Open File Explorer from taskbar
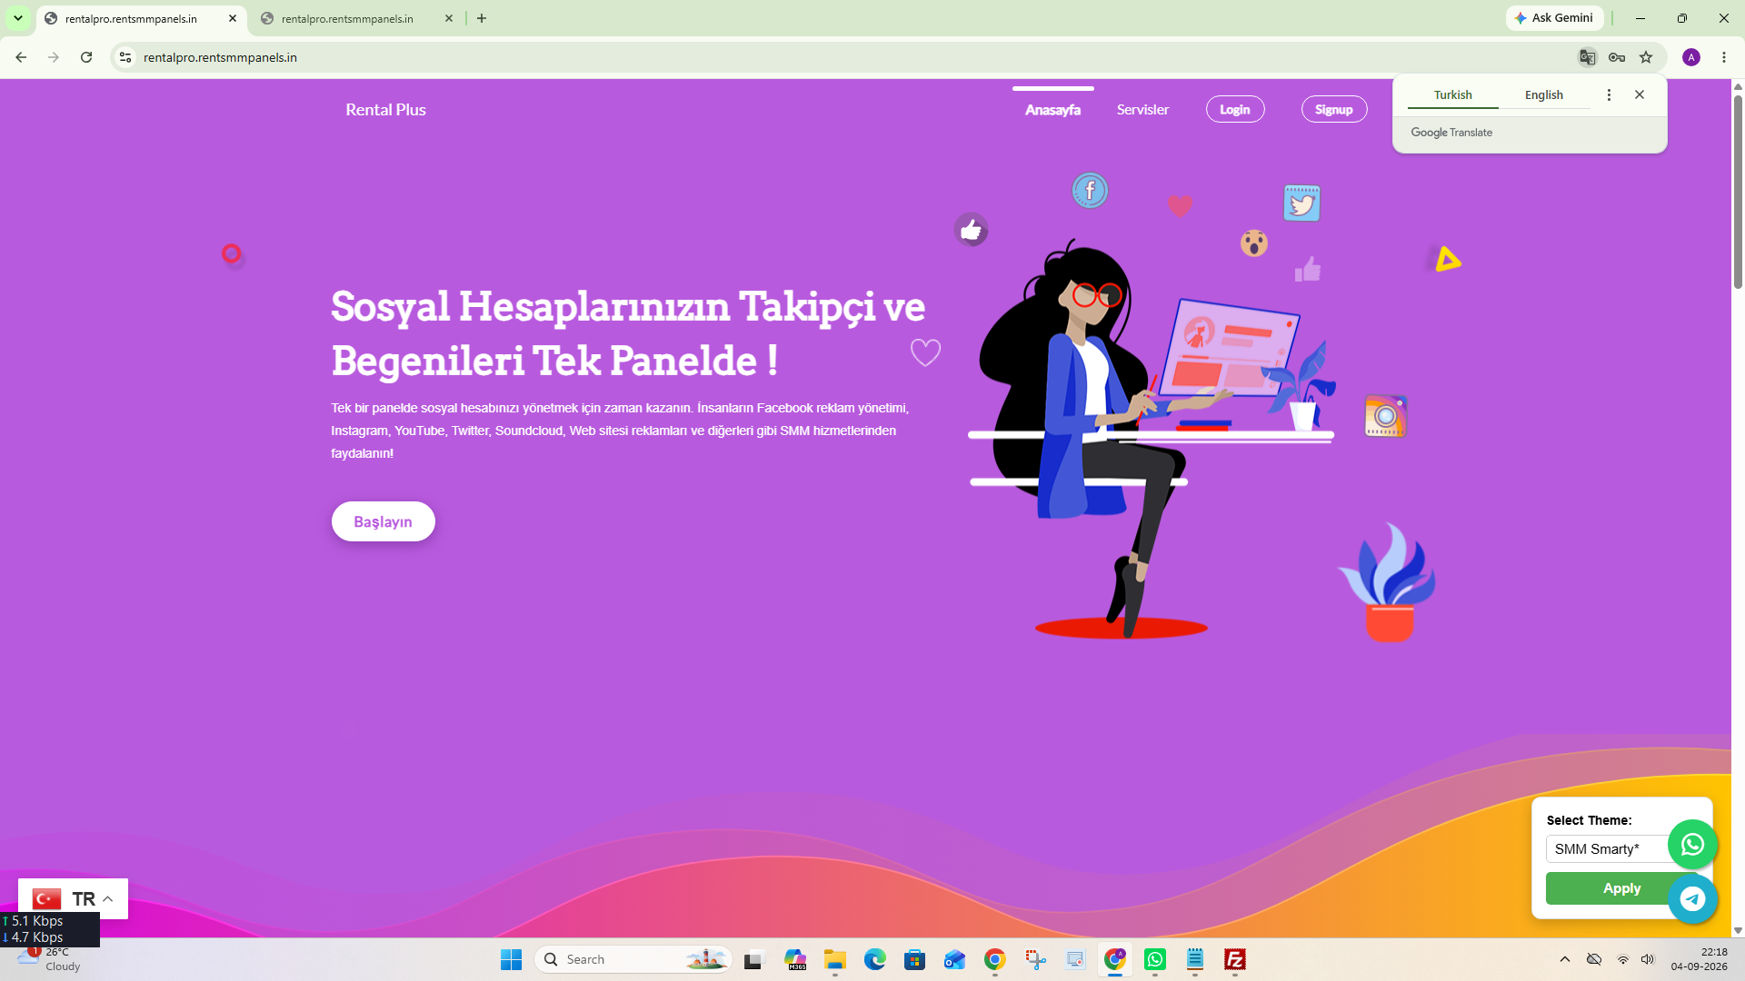1745x981 pixels. tap(834, 959)
